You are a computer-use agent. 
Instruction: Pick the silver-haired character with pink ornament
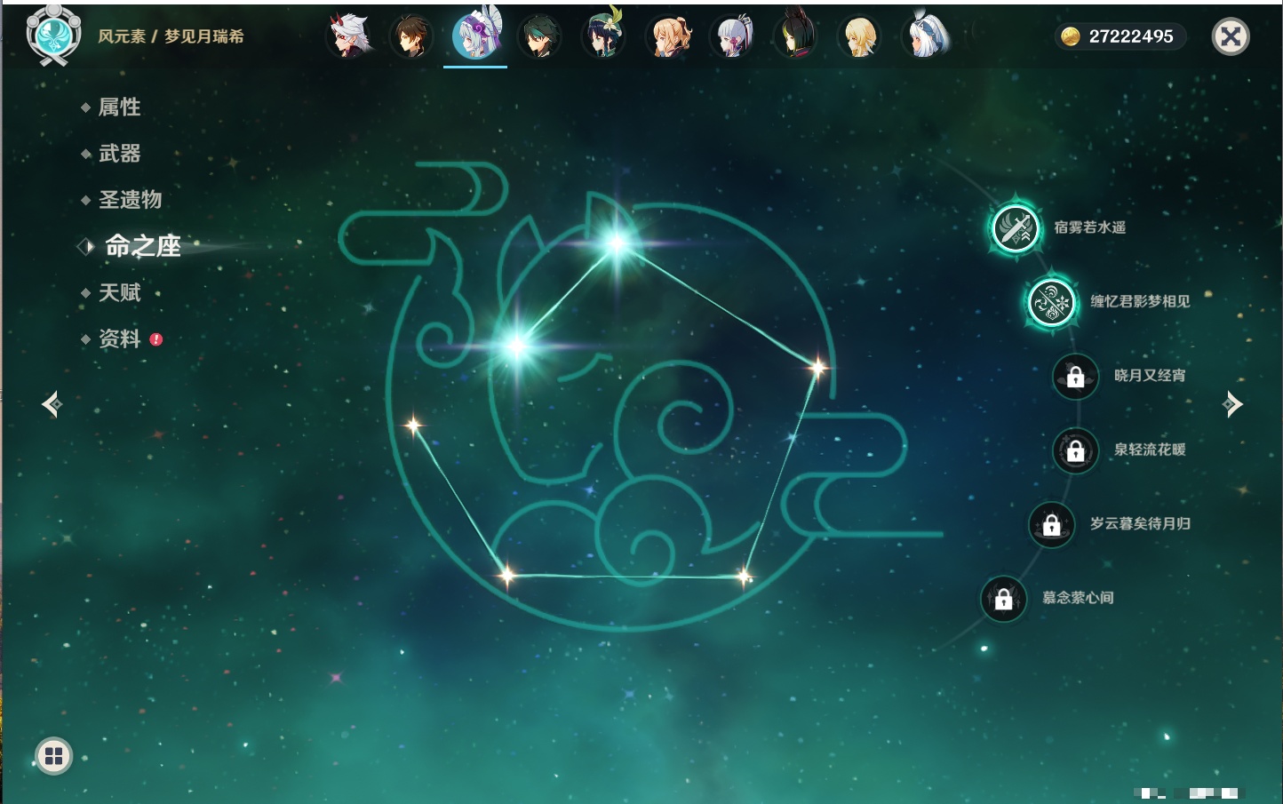coord(732,36)
